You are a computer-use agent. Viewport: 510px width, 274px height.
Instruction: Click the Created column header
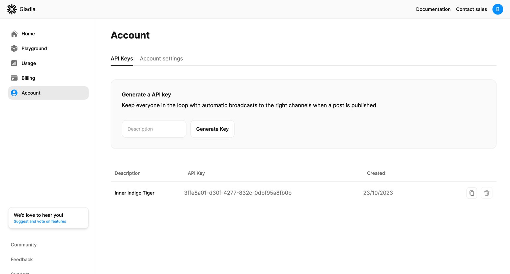tap(376, 173)
